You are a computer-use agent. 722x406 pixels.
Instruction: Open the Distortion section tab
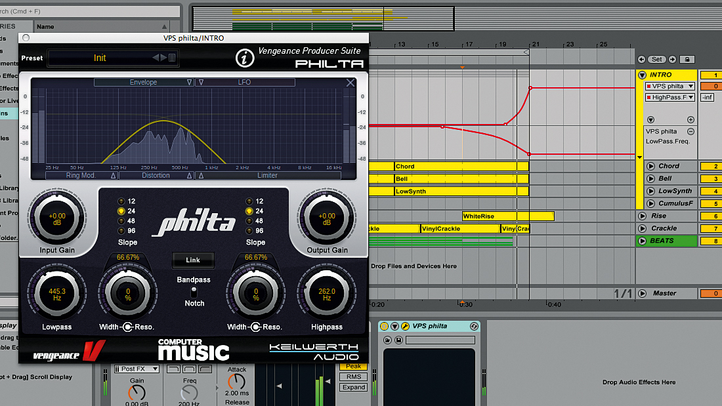tap(156, 175)
